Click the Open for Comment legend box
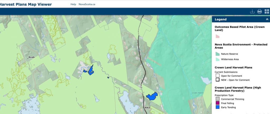 [218, 76]
